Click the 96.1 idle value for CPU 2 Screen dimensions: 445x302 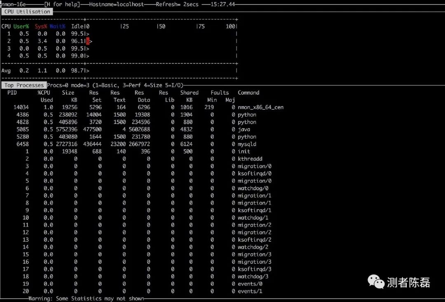tap(77, 41)
